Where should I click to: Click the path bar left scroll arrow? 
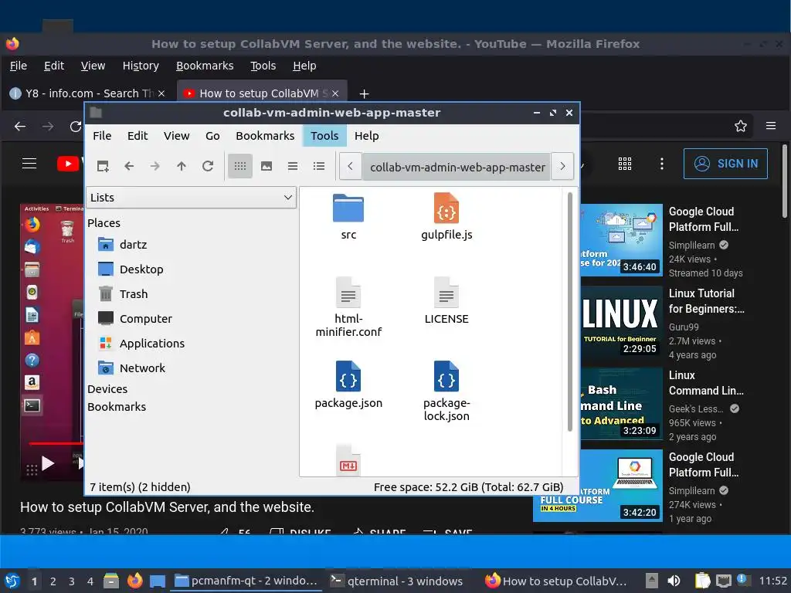350,167
